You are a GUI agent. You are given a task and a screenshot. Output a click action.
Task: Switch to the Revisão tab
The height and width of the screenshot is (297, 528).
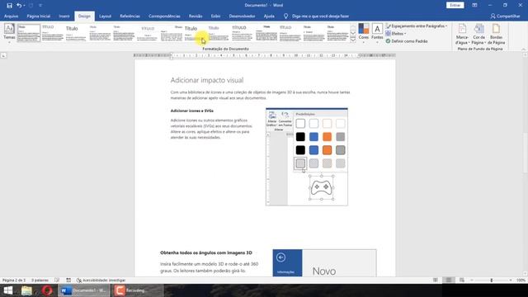pyautogui.click(x=196, y=16)
